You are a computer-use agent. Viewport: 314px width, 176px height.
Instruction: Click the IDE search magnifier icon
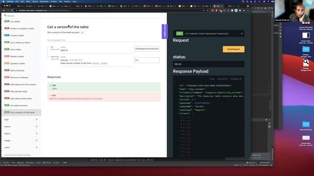click(272, 8)
